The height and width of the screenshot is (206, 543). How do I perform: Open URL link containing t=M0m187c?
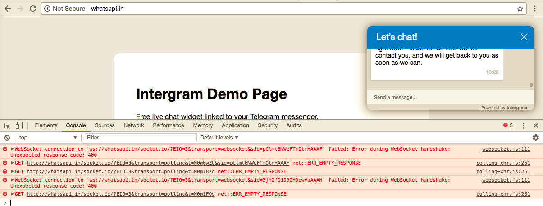click(120, 172)
